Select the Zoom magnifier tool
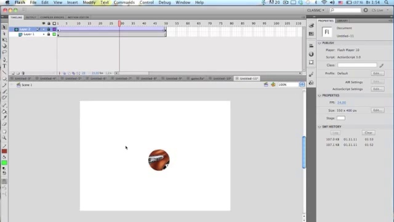The height and width of the screenshot is (222, 394). (x=4, y=138)
